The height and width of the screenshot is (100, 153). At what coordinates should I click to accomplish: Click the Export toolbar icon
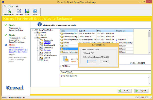(27, 11)
